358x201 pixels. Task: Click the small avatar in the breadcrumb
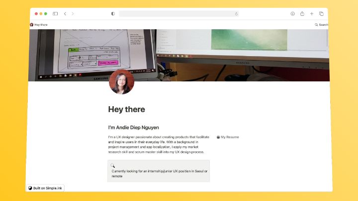click(x=32, y=24)
